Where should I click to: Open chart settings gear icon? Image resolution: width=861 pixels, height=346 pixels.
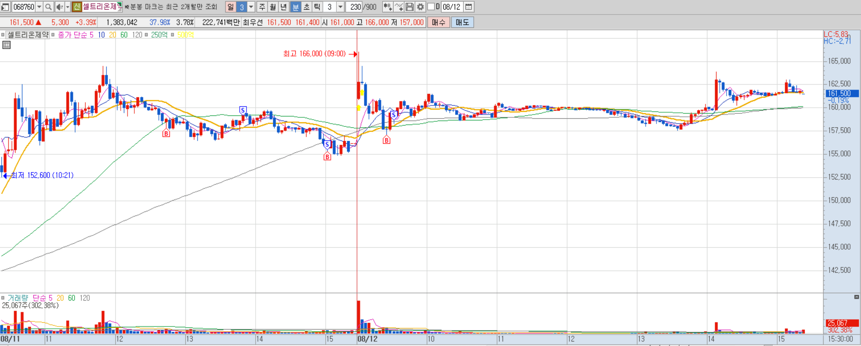tap(420, 7)
